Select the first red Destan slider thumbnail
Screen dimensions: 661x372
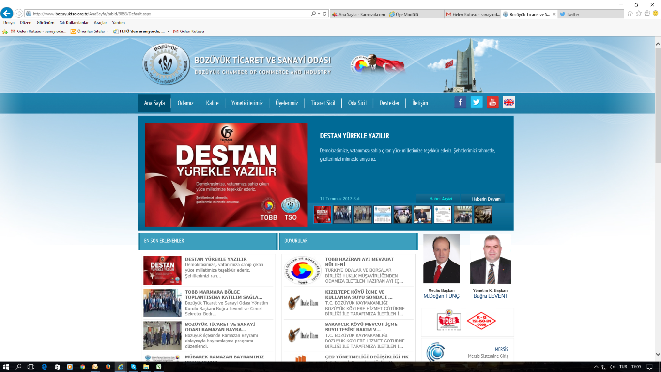322,215
